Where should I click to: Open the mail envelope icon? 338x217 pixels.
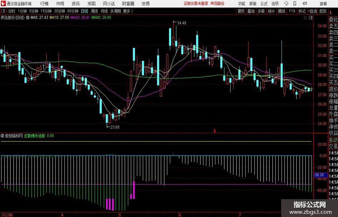click(x=305, y=4)
